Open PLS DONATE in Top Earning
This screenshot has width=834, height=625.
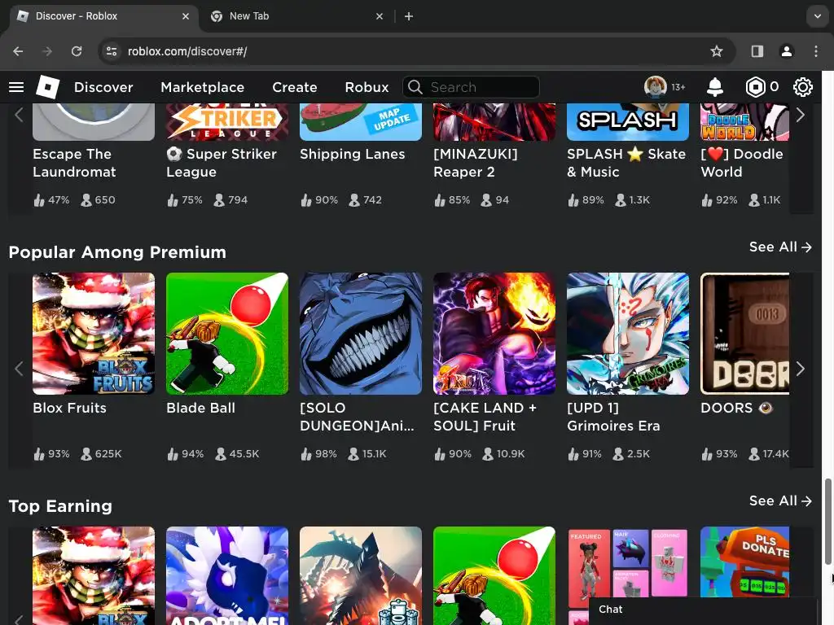pos(744,562)
